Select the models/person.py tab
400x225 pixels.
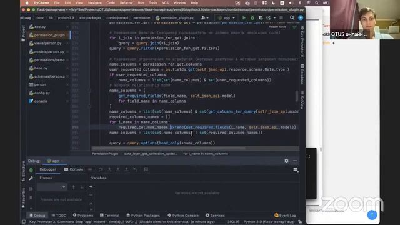(x=49, y=51)
